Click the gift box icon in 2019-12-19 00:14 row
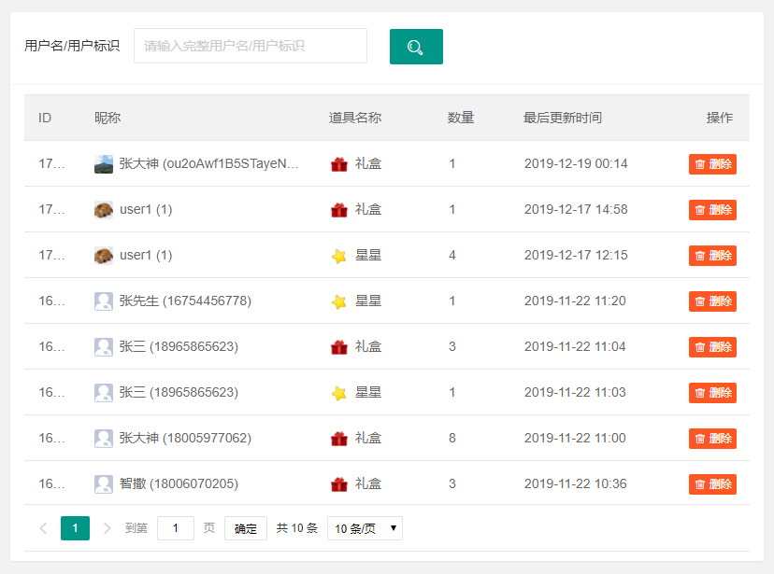774x574 pixels. coord(339,163)
